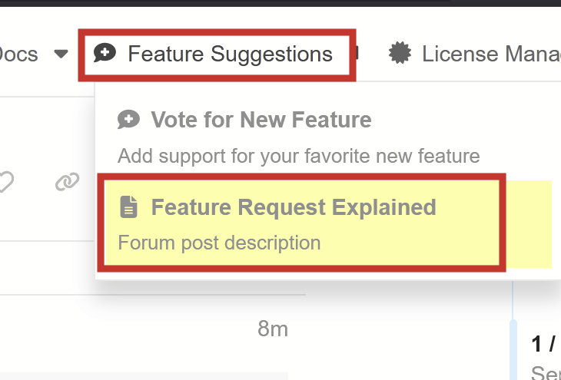Select Vote for New Feature entry

(261, 120)
